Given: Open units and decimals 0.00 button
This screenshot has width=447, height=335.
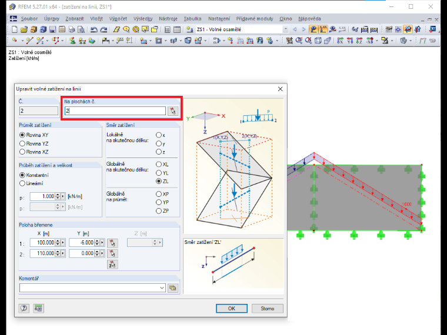Looking at the screenshot, I should pos(38,308).
